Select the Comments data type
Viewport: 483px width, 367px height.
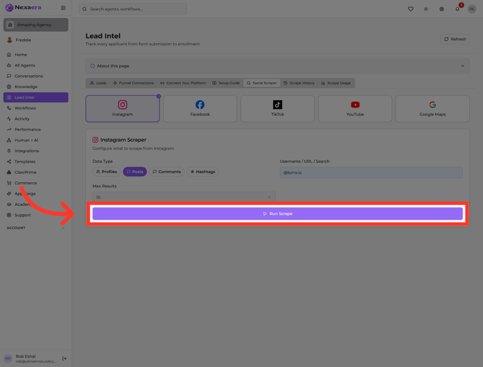(x=167, y=172)
